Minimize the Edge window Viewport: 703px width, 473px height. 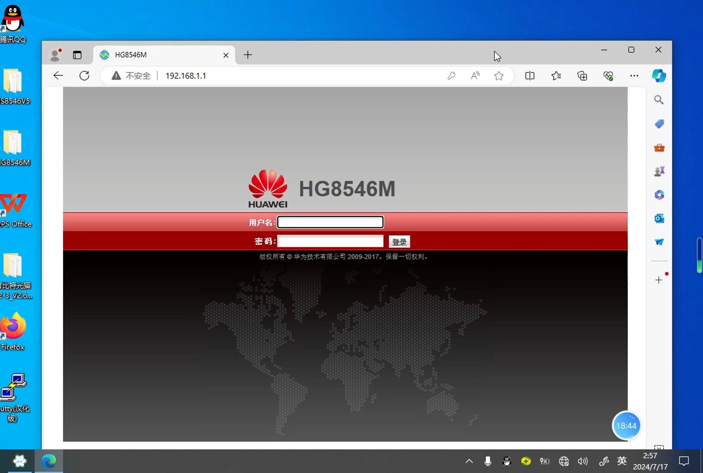tap(604, 50)
